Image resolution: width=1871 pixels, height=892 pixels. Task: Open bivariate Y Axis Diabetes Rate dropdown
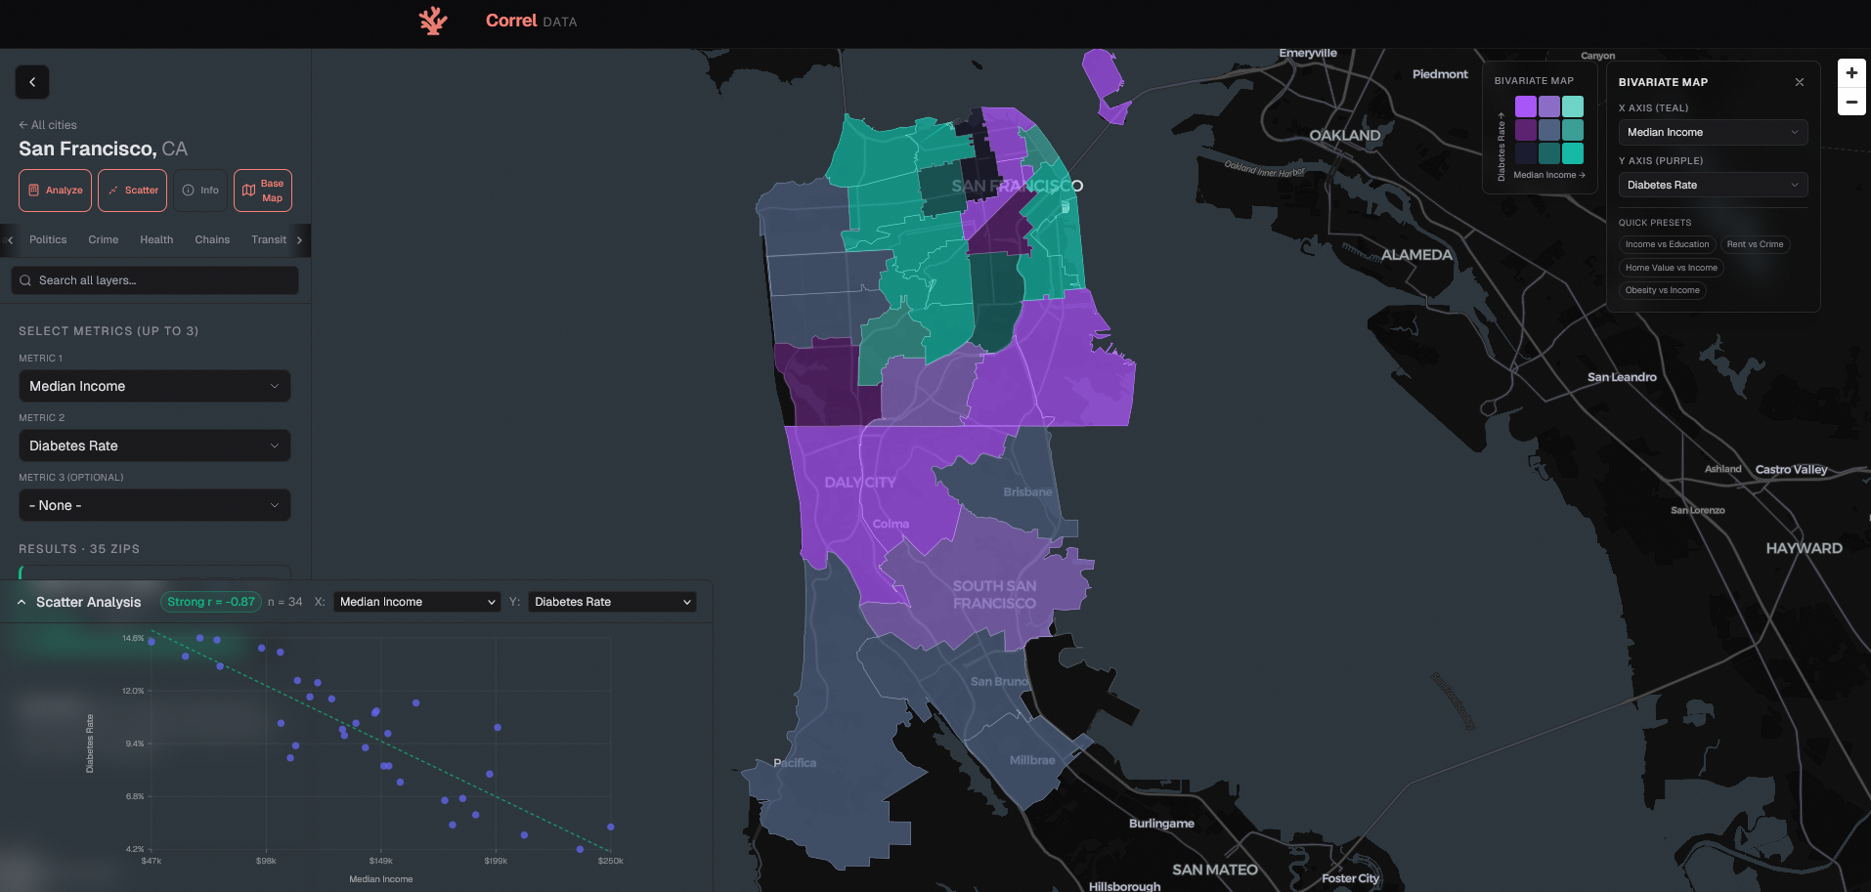coord(1713,185)
